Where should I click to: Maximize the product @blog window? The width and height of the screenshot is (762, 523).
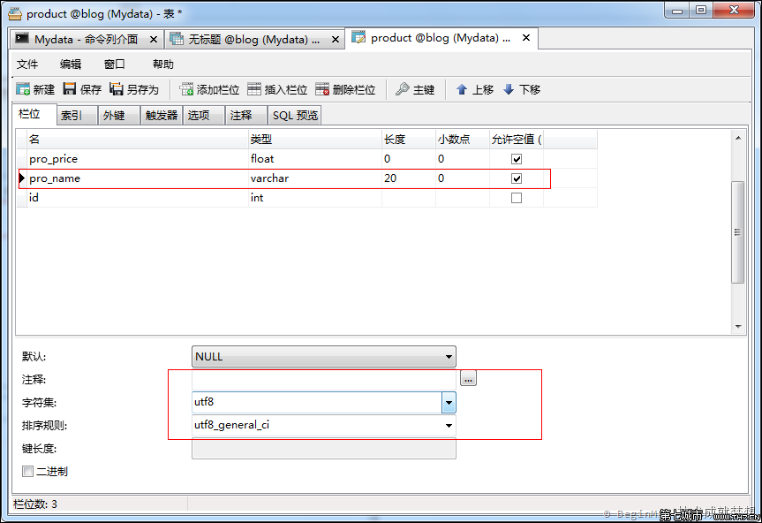point(701,10)
